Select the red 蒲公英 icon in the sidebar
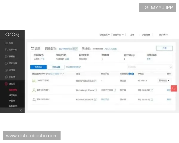 tap(6, 84)
